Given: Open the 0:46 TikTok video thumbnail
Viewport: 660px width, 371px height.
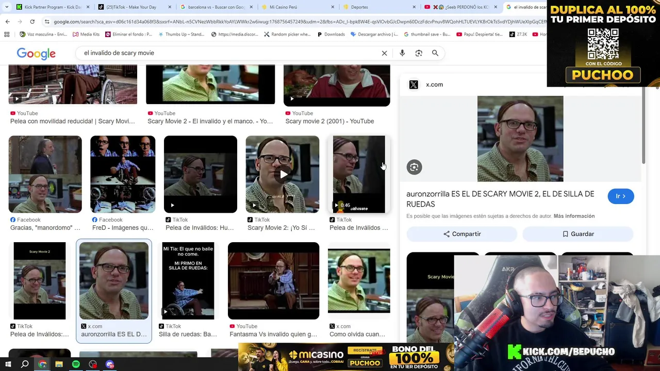Looking at the screenshot, I should [359, 174].
